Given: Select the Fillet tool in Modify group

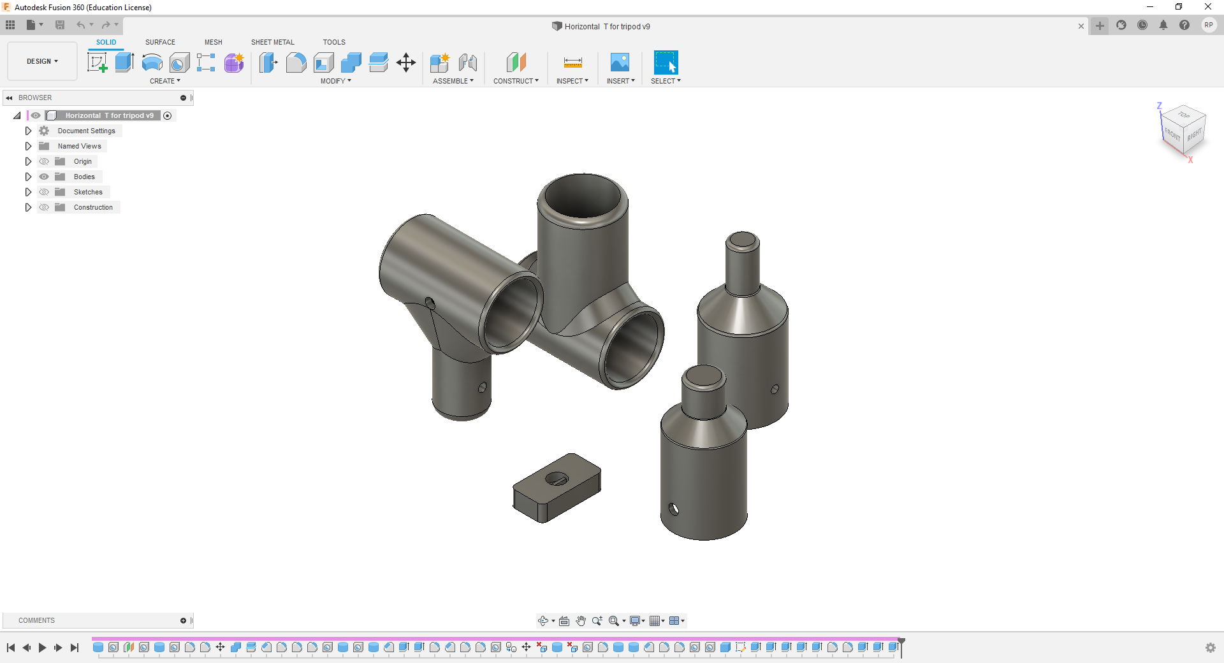Looking at the screenshot, I should 296,62.
